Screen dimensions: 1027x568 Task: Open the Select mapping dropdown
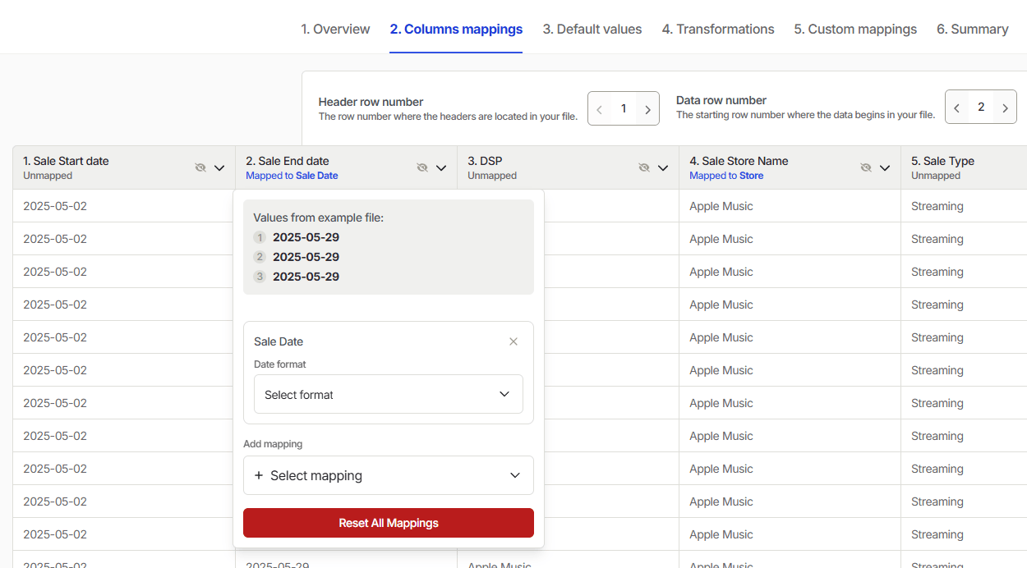389,475
